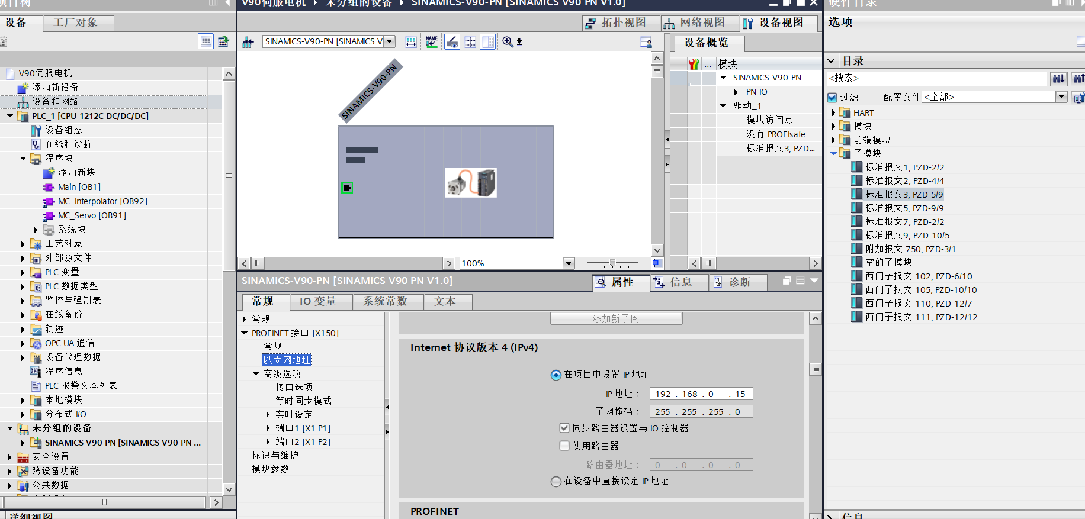1085x519 pixels.
Task: Toggle the 过滤 checkbox in hardware catalog
Action: (832, 98)
